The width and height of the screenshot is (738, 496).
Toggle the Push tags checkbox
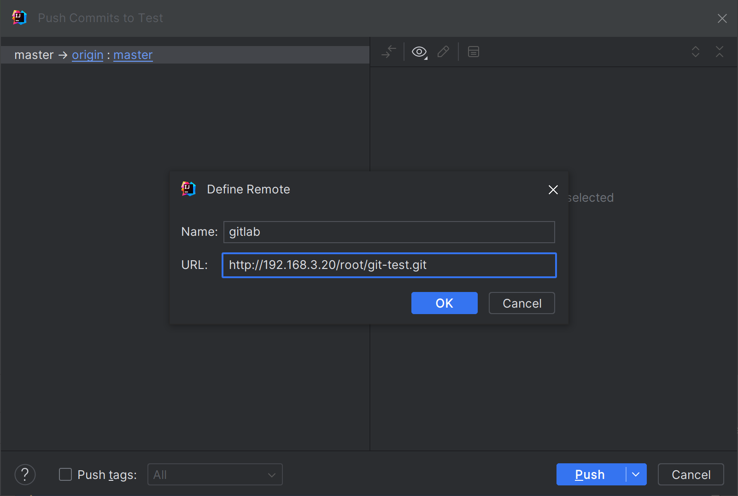[x=65, y=474]
